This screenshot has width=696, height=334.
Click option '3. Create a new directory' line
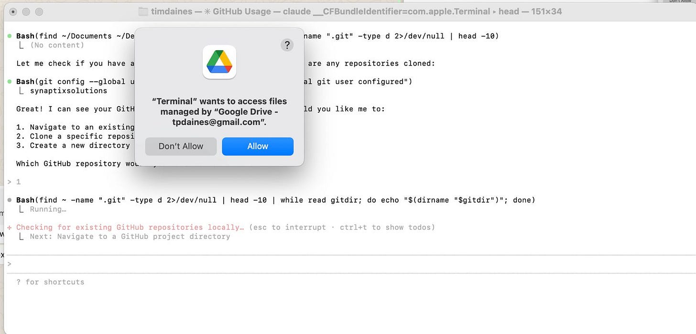point(73,145)
